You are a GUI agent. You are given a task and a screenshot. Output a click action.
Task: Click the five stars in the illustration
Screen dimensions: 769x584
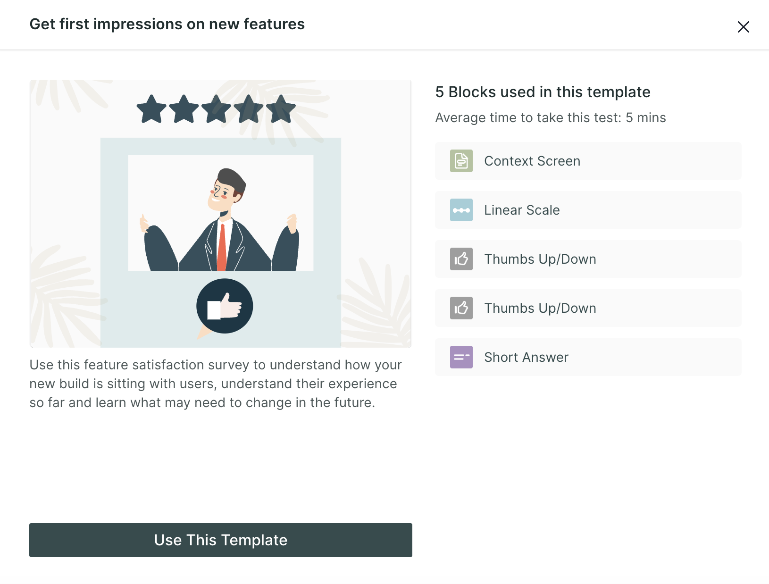216,109
